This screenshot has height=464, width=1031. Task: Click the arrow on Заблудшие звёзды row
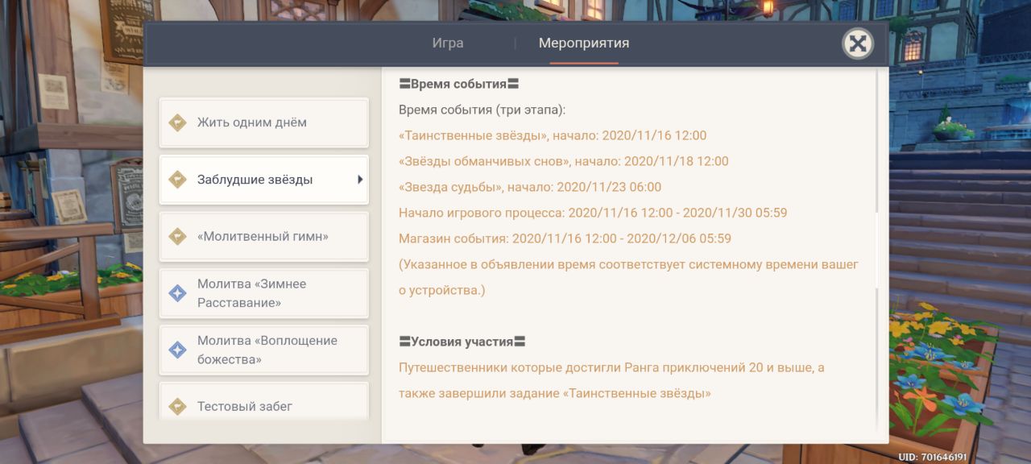[360, 180]
